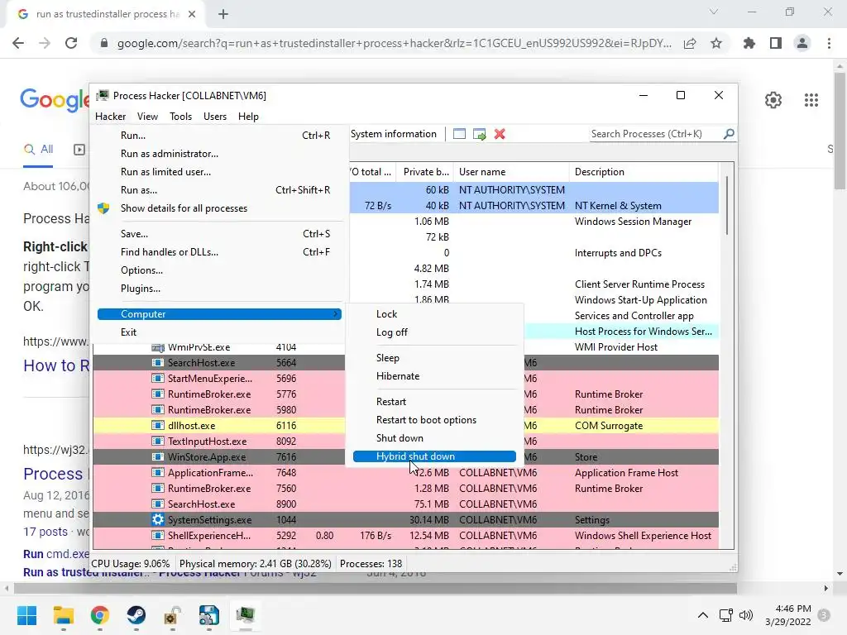Click the red X toolbar icon
This screenshot has height=635, width=847.
500,134
